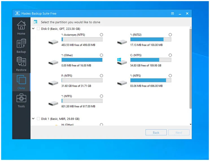
Task: Select the 617.00 MB NTFS partition radio
Action: [102, 96]
